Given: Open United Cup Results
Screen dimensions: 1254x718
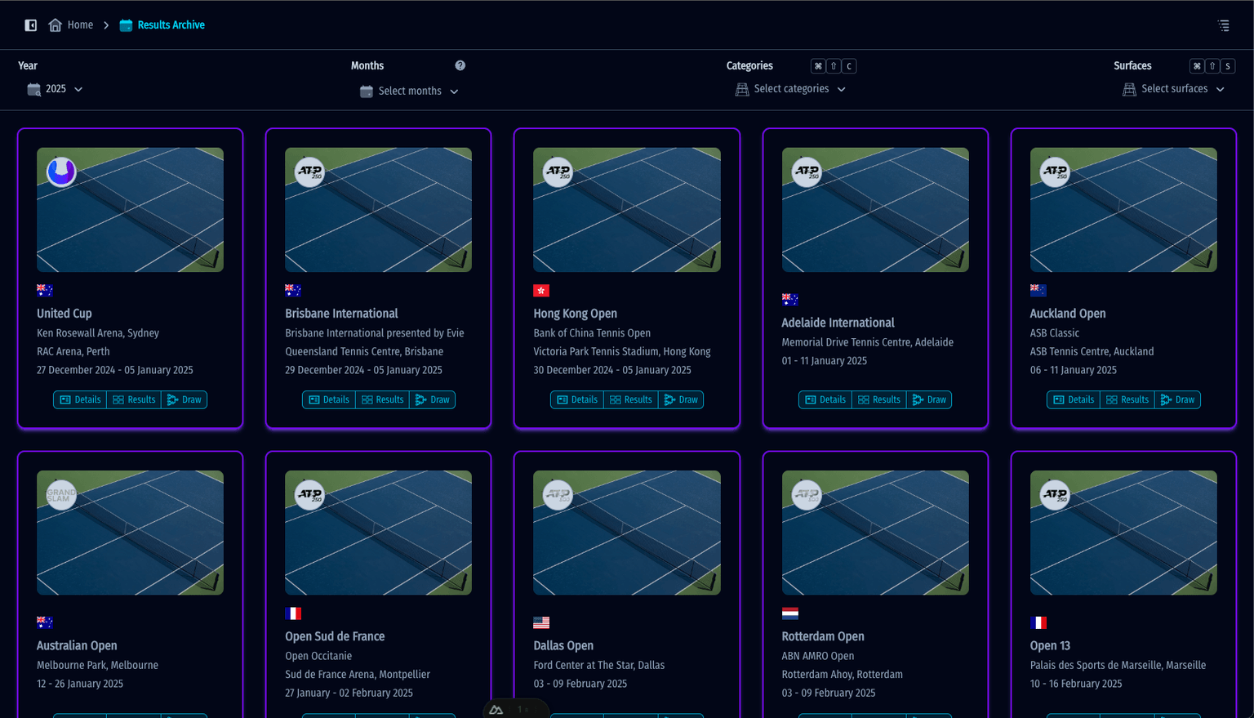Looking at the screenshot, I should (x=134, y=399).
